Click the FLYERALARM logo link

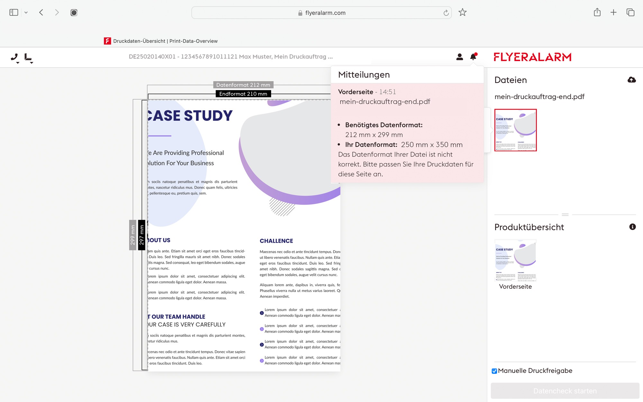[x=532, y=57]
